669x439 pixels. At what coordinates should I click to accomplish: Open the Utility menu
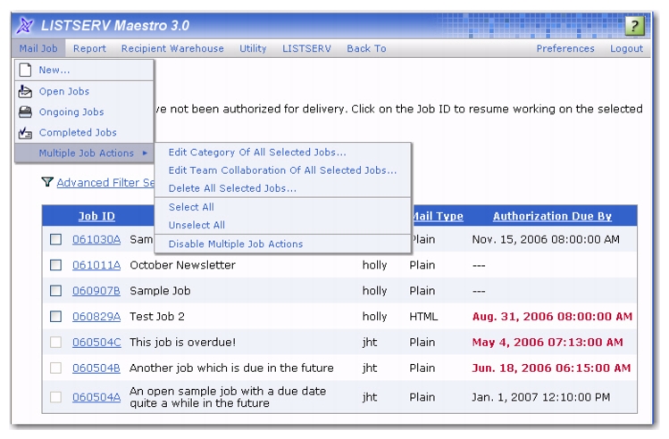253,48
